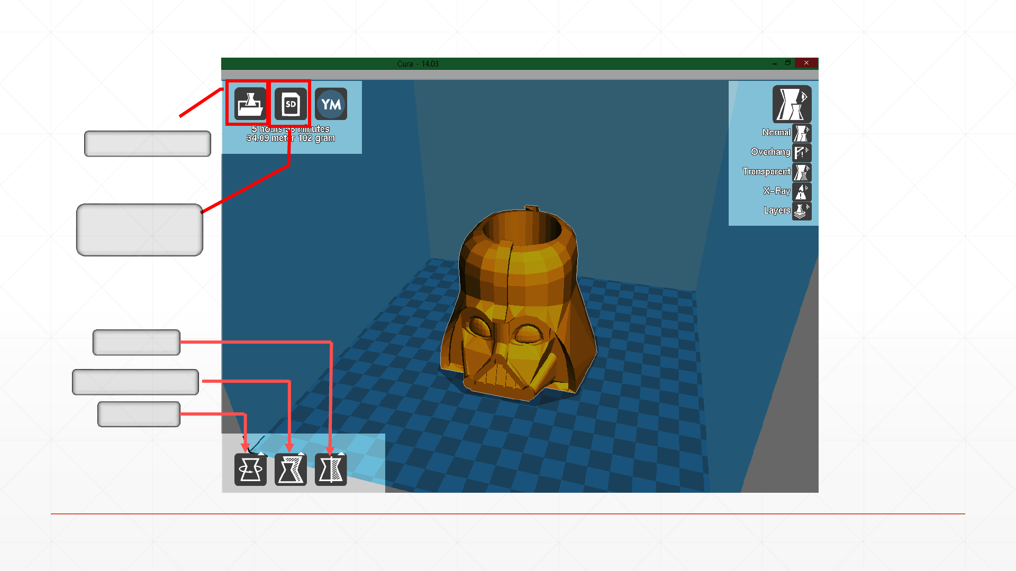Click the Layers label text

pos(776,210)
